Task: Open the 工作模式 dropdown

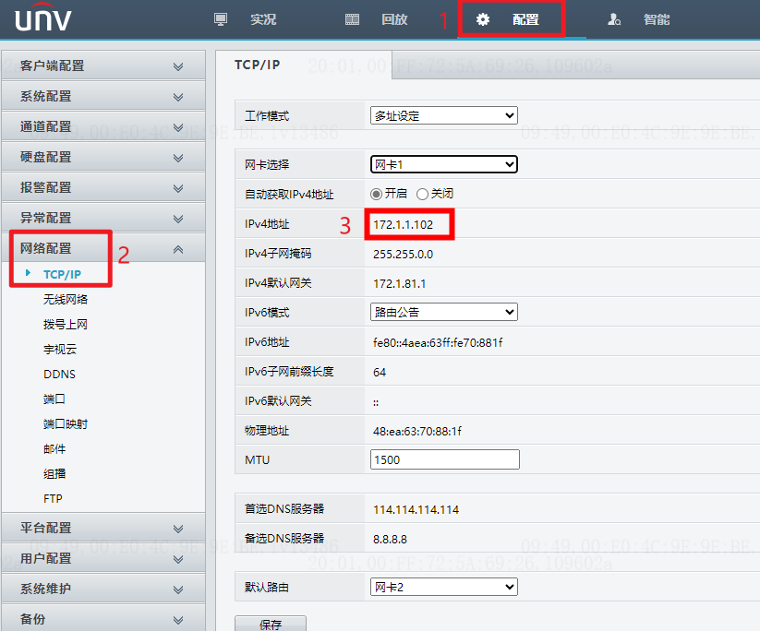Action: 443,114
